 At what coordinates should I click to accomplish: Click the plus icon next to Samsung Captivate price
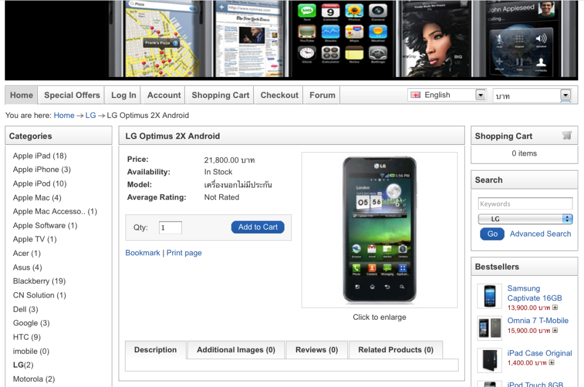point(555,307)
